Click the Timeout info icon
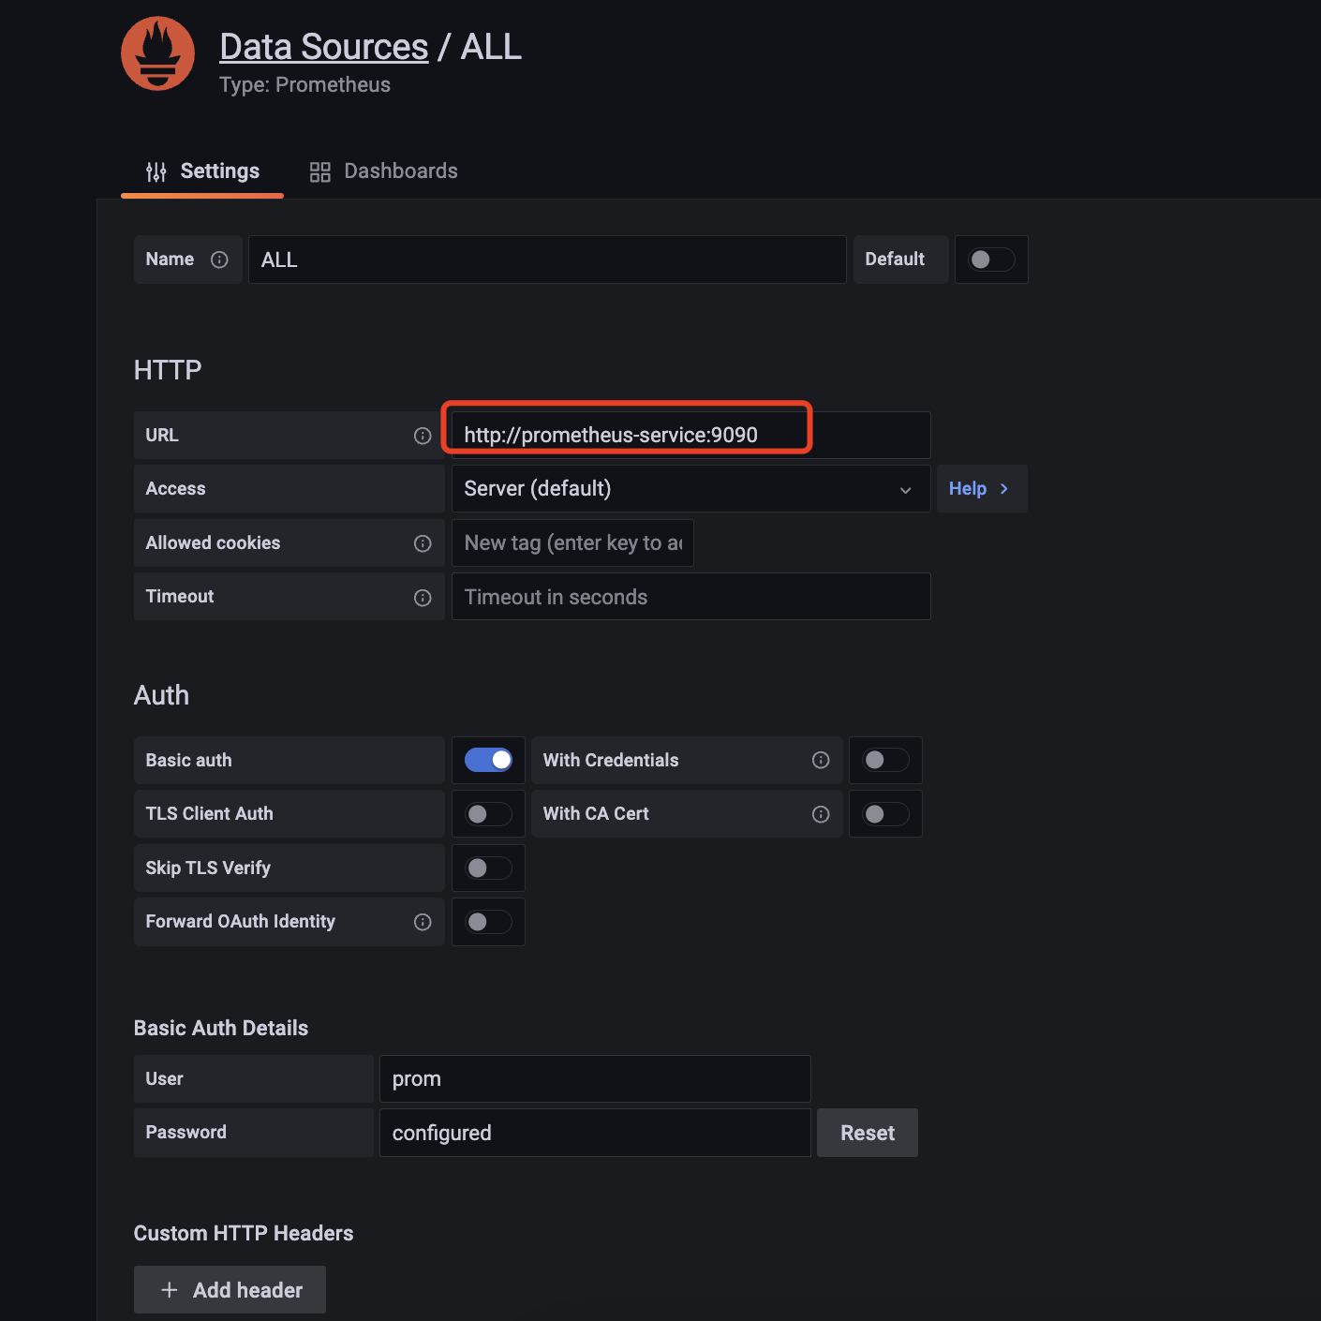The width and height of the screenshot is (1321, 1321). pyautogui.click(x=423, y=598)
